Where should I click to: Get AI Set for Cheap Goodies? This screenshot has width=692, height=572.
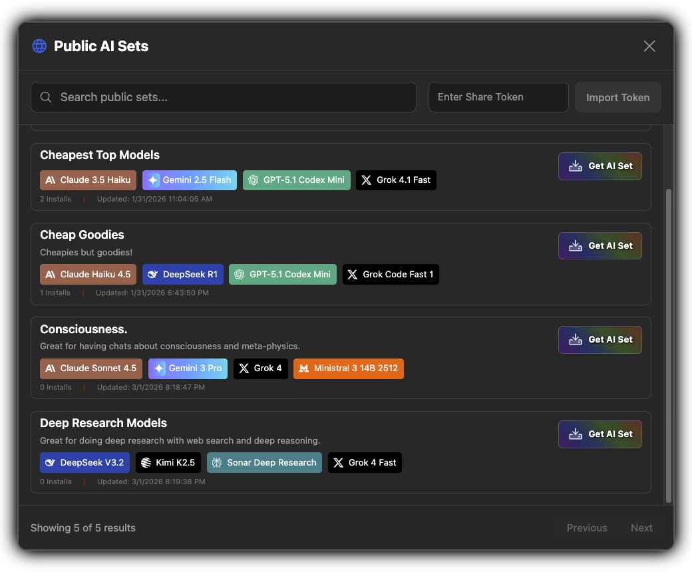600,245
